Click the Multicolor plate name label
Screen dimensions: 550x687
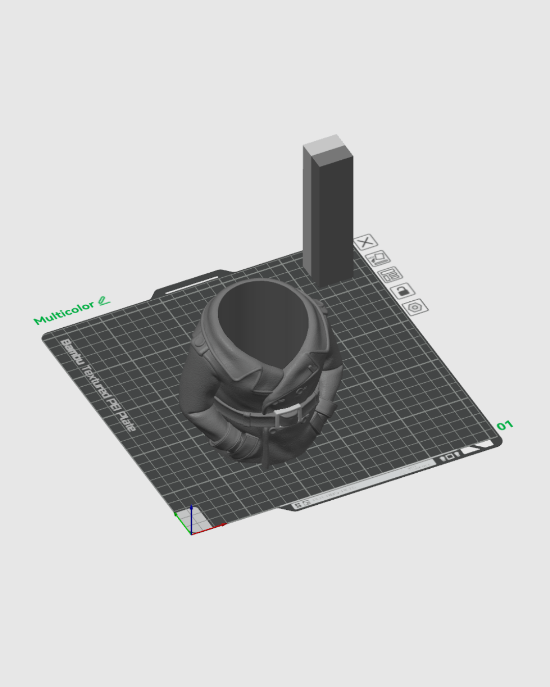(64, 313)
